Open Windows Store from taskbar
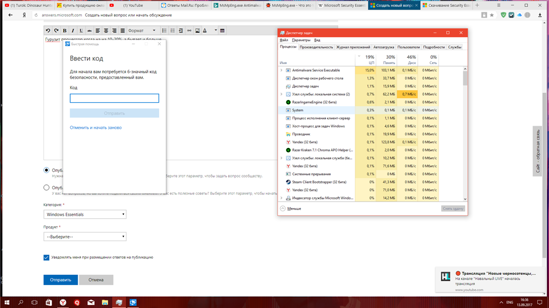The image size is (549, 308). [x=49, y=303]
